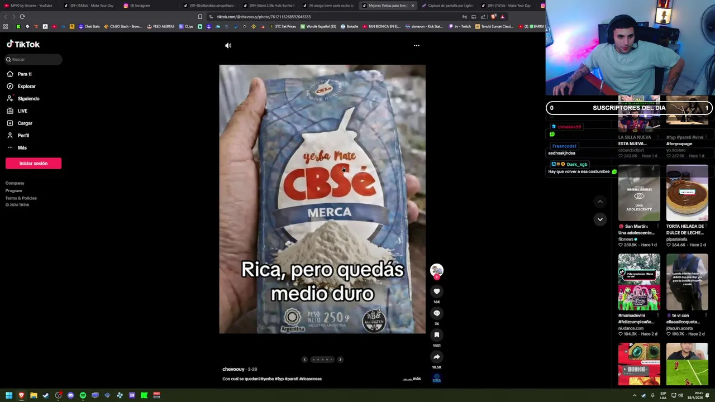Open San Martín Una adolescente video thumbnail
Viewport: 715px width, 402px height.
pos(639,193)
